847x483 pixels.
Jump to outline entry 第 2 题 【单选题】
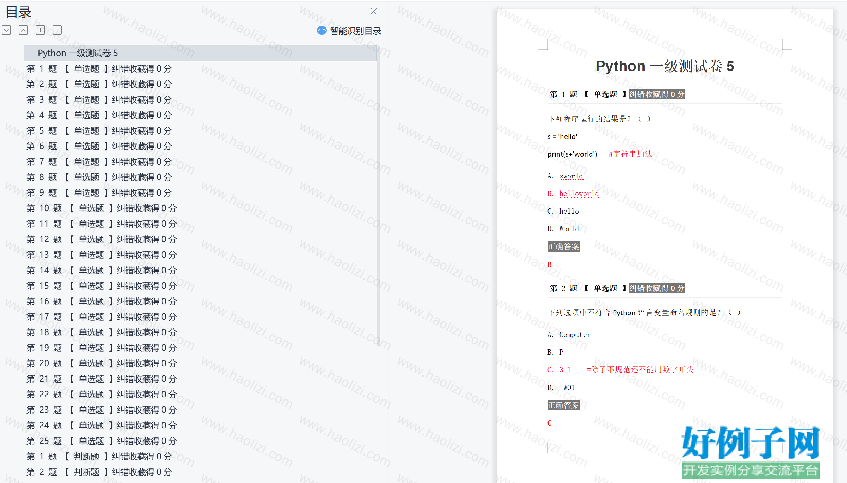tap(99, 84)
